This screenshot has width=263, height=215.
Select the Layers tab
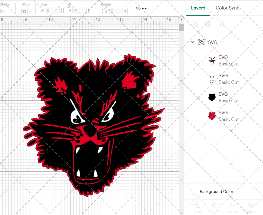(198, 8)
